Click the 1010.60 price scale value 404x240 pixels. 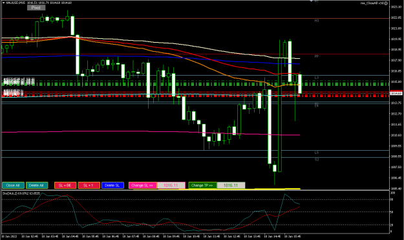coord(396,135)
